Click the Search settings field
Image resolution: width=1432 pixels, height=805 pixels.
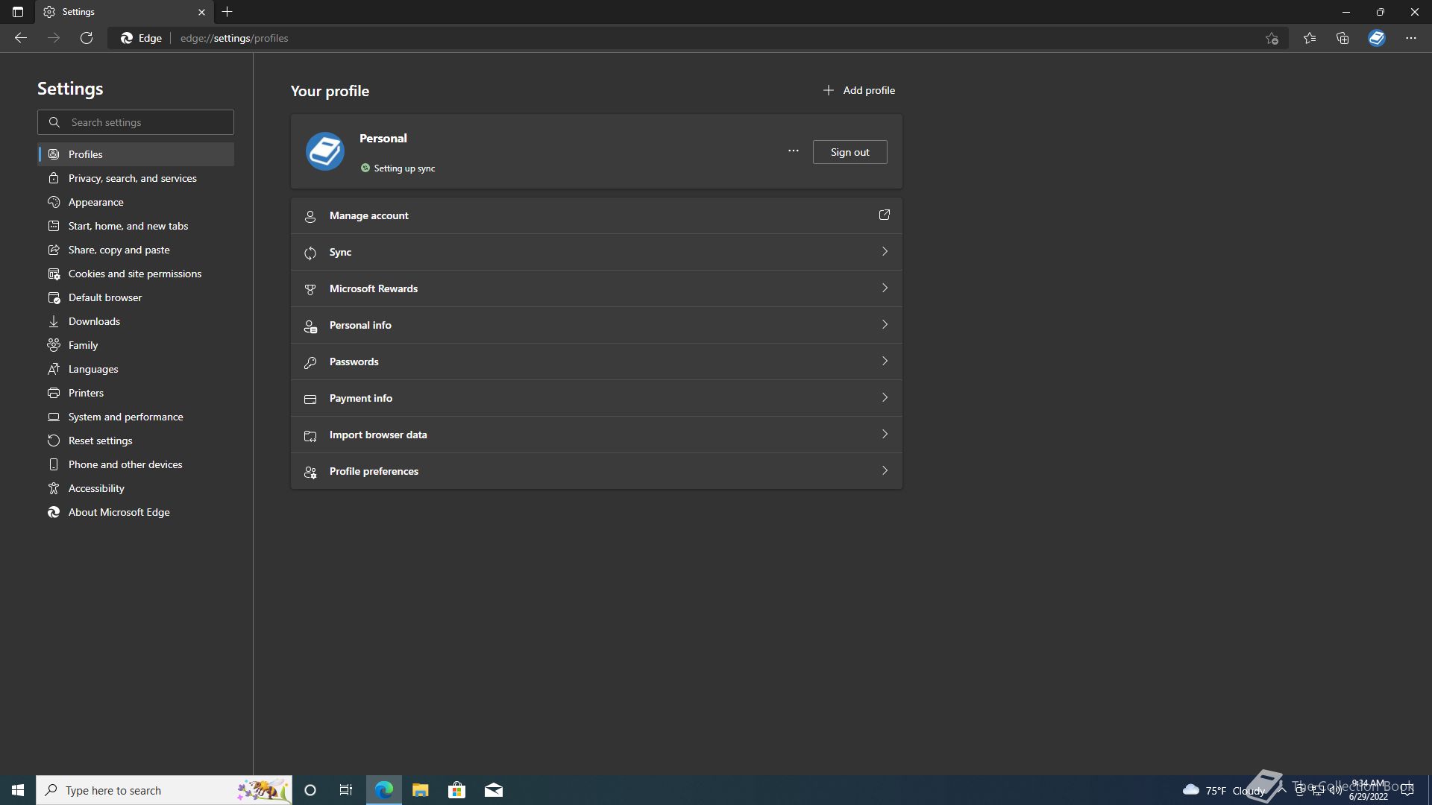point(136,122)
